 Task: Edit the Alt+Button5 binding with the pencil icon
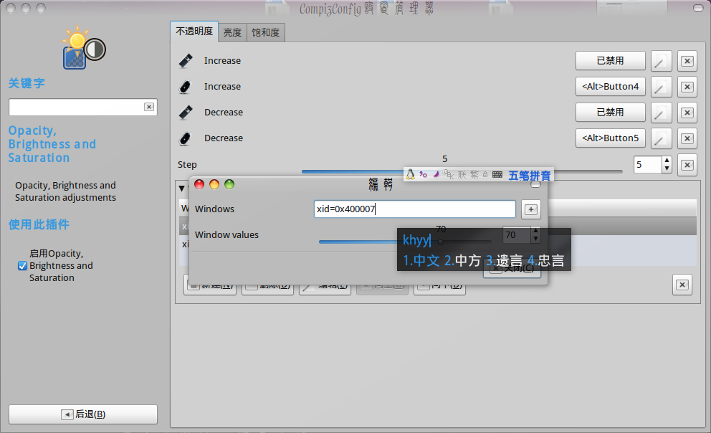(661, 138)
